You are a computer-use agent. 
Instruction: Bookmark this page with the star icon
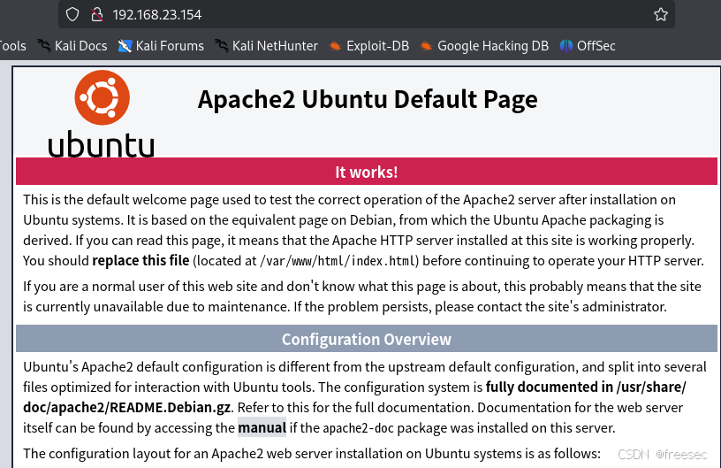pos(660,14)
